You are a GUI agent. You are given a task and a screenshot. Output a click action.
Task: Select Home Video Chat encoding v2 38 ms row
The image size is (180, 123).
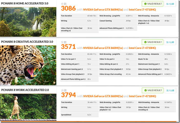pos(79,29)
